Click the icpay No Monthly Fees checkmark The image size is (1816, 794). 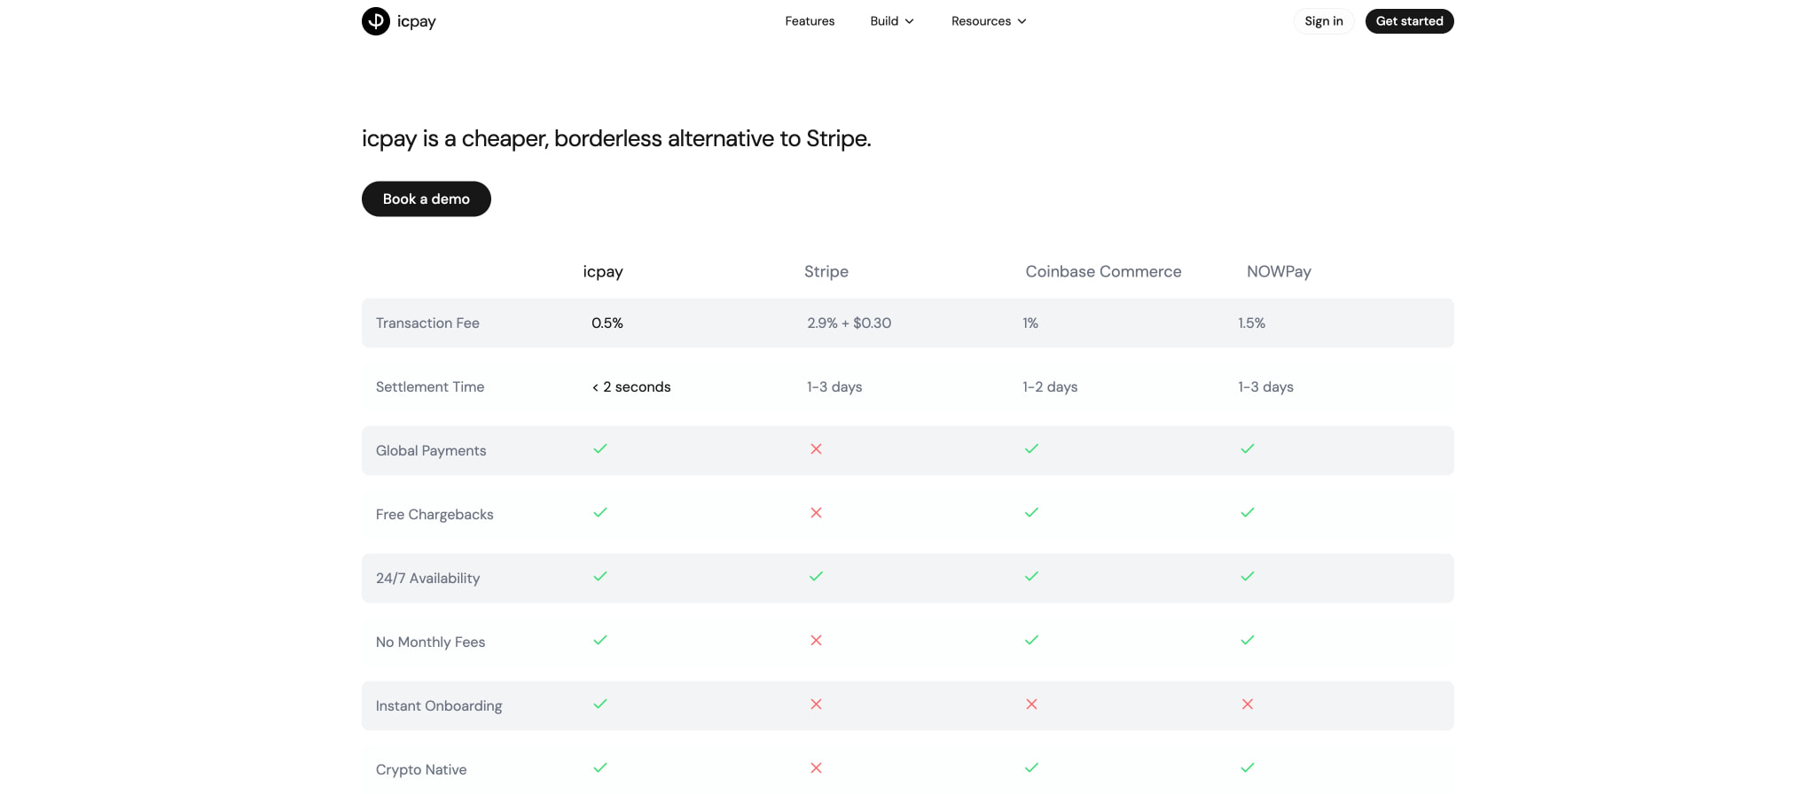coord(600,641)
